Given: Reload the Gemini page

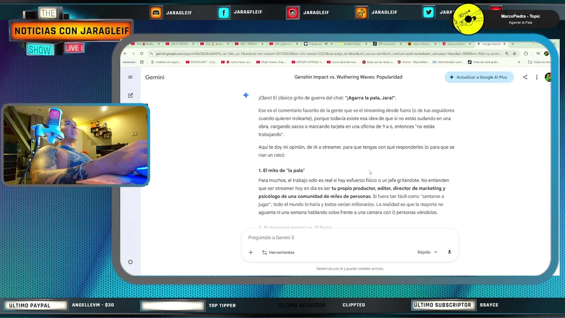Looking at the screenshot, I should (x=141, y=53).
